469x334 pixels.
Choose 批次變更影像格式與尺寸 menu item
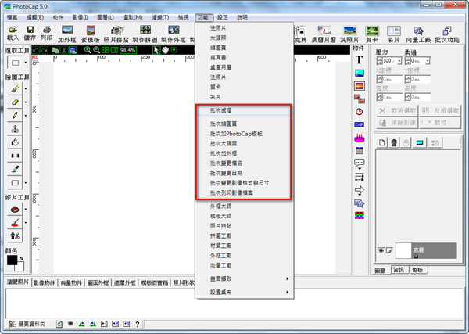pos(245,183)
